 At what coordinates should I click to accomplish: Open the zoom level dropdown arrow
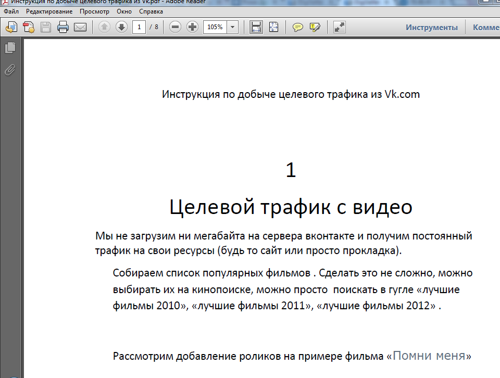click(232, 27)
